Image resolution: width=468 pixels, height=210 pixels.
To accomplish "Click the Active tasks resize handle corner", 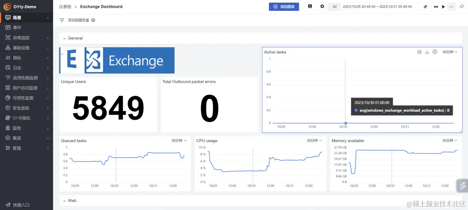I will pyautogui.click(x=461, y=131).
